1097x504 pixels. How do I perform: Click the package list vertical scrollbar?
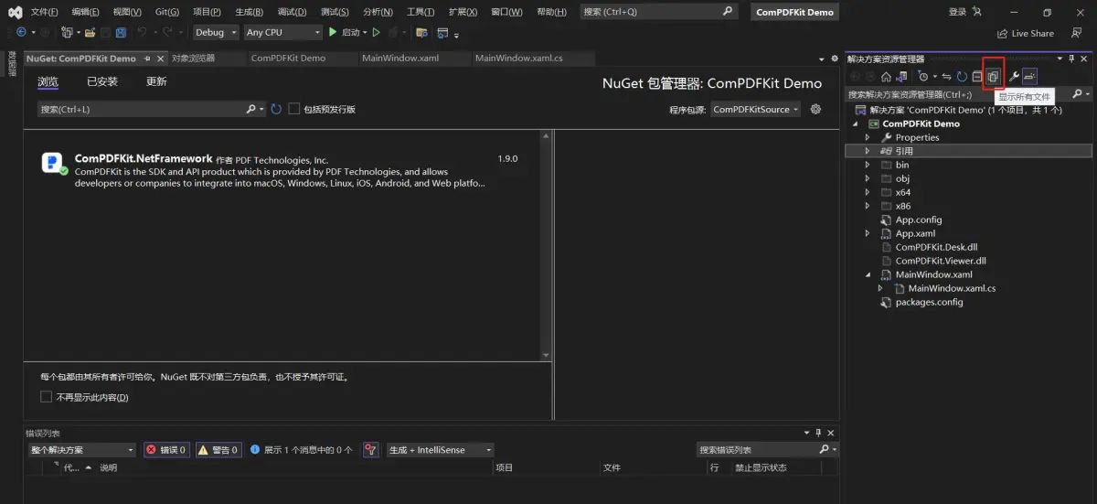(546, 245)
